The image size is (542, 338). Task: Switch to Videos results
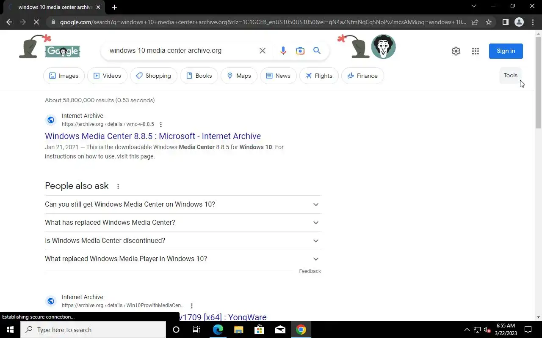107,76
